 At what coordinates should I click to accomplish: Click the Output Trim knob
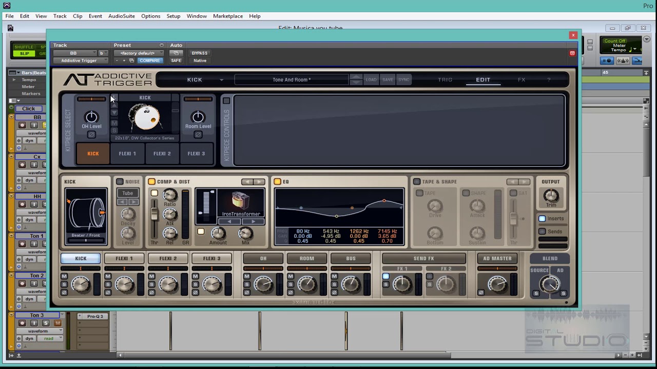pos(551,195)
